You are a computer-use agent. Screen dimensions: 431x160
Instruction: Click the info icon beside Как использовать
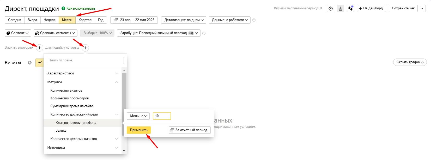point(63,8)
